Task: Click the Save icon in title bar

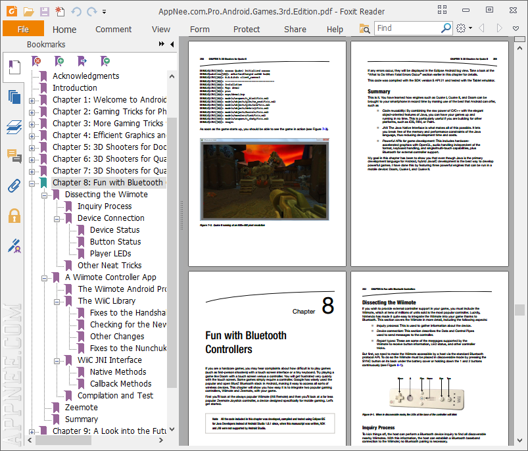Action: pos(45,12)
